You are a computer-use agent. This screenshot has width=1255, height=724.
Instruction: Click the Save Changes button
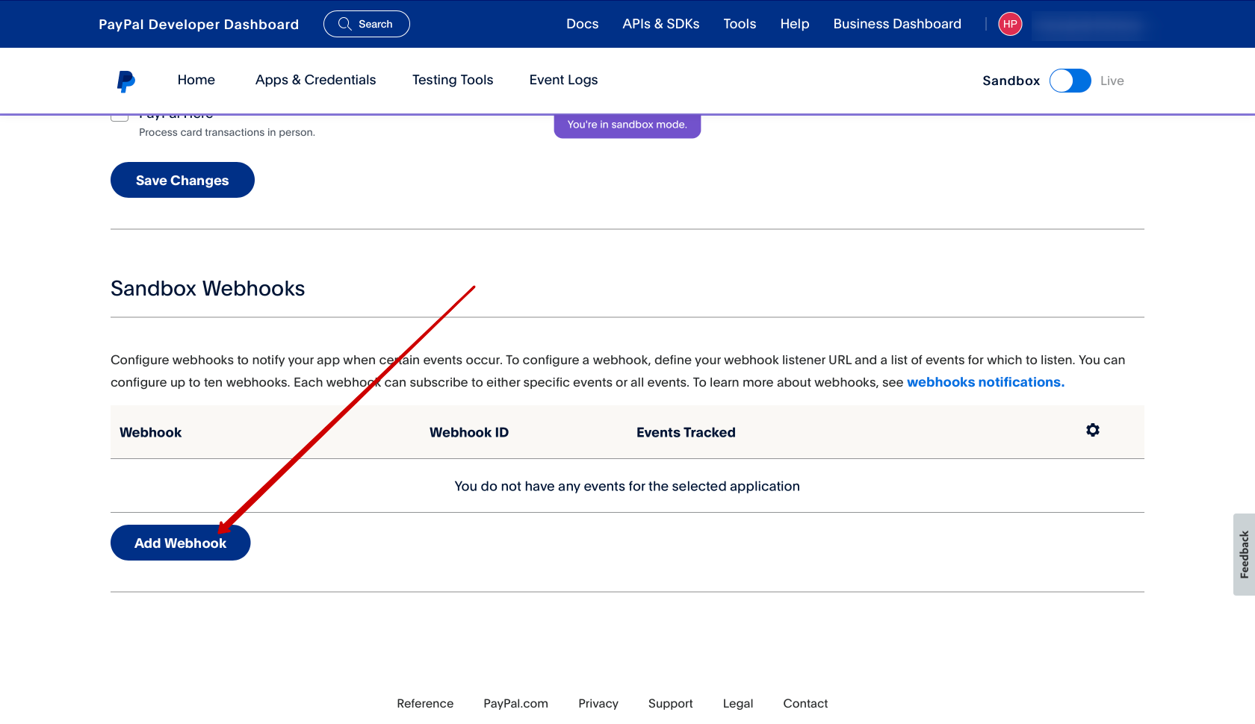tap(182, 180)
